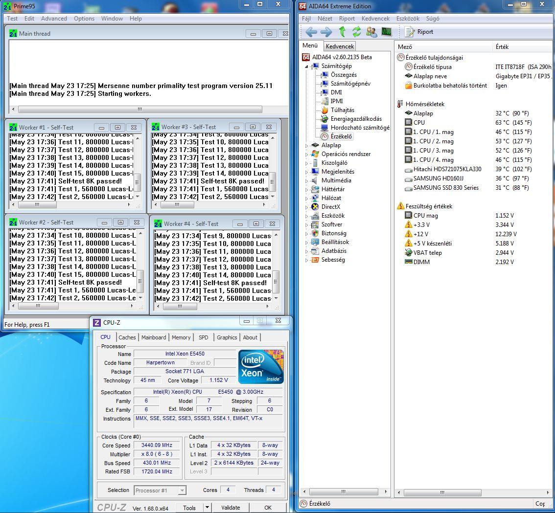This screenshot has width=555, height=513.
Task: Click the Main thread horizontal scrollbar
Action: [x=140, y=110]
